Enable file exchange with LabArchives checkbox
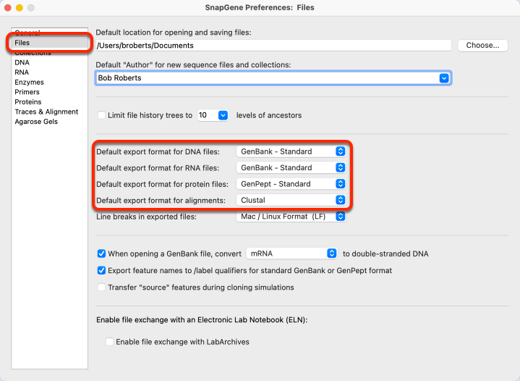 point(109,341)
